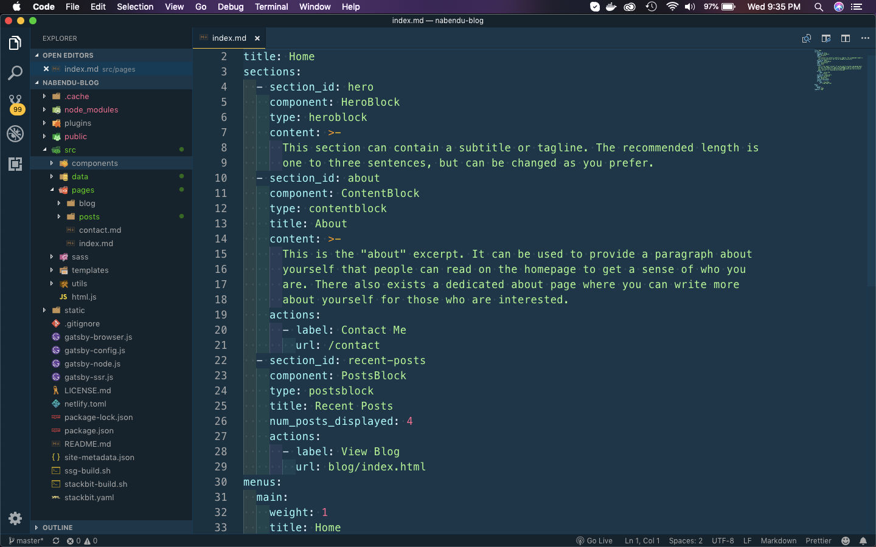This screenshot has width=876, height=547.
Task: Click the 97% battery indicator in menu bar
Action: tap(720, 7)
